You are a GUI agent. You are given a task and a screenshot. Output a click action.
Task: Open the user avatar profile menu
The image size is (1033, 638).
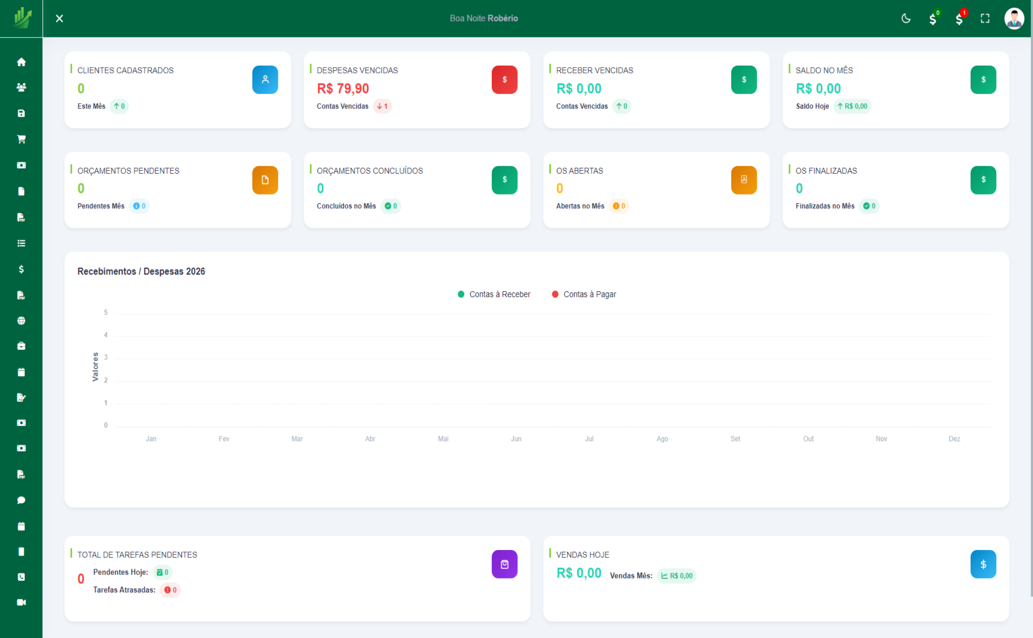click(1014, 19)
